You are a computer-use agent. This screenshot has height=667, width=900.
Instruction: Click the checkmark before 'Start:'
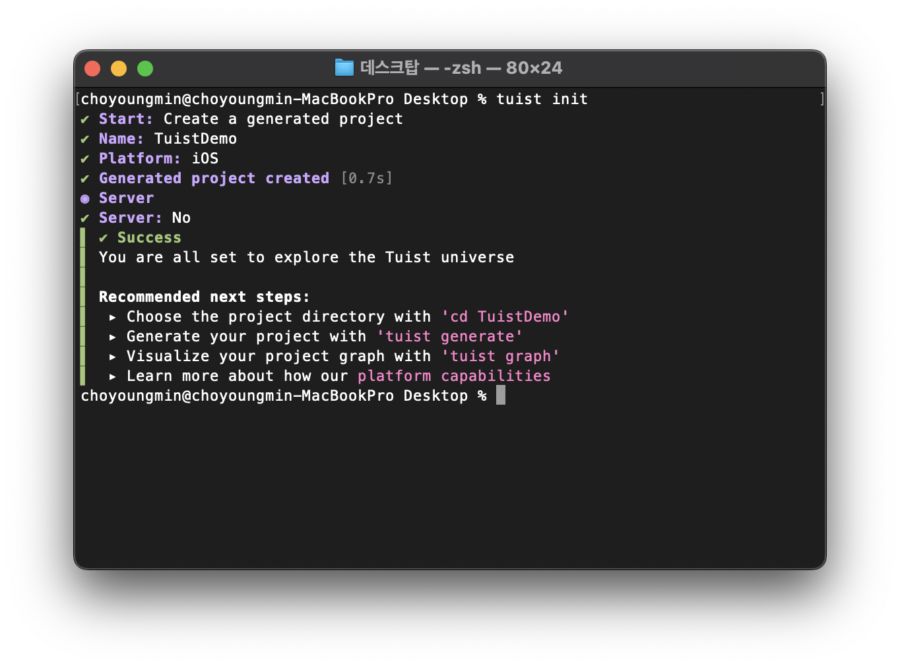click(x=85, y=119)
